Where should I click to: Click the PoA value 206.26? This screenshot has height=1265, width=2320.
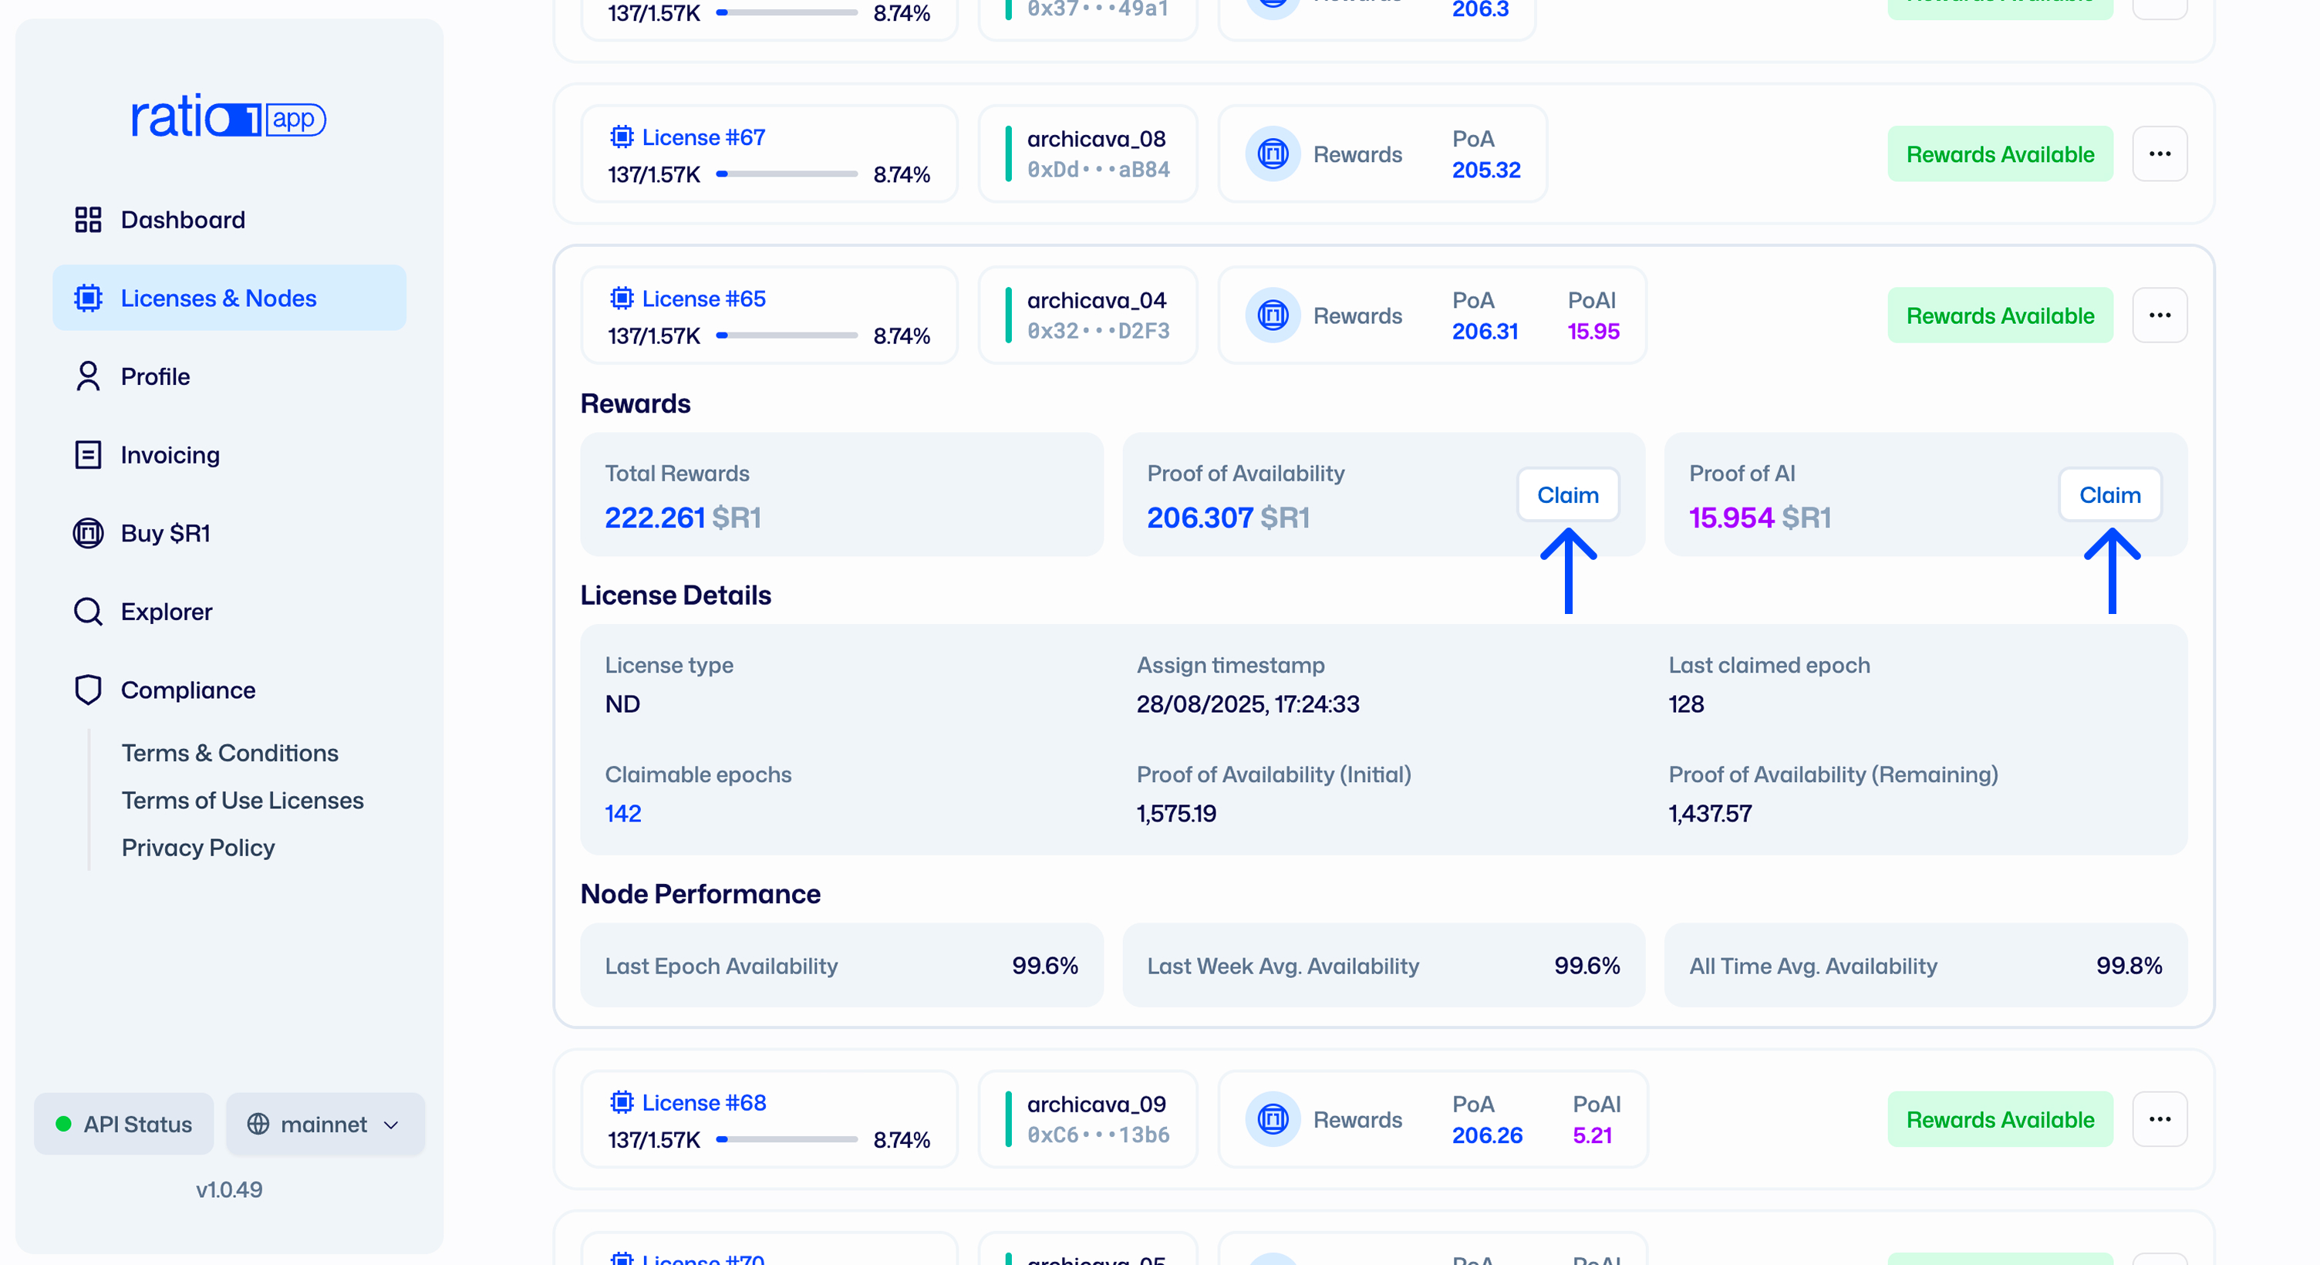pos(1487,1135)
